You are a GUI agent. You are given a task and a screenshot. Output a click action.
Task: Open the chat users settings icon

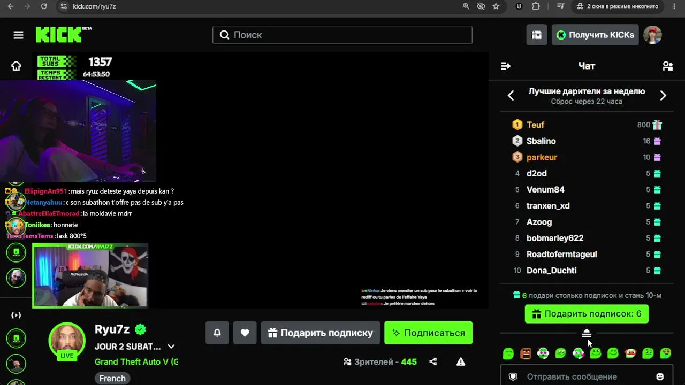pyautogui.click(x=667, y=66)
